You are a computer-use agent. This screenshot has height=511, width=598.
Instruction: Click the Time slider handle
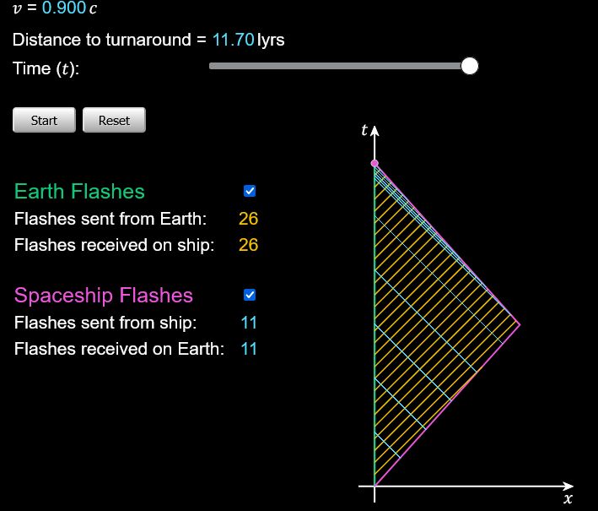(470, 66)
